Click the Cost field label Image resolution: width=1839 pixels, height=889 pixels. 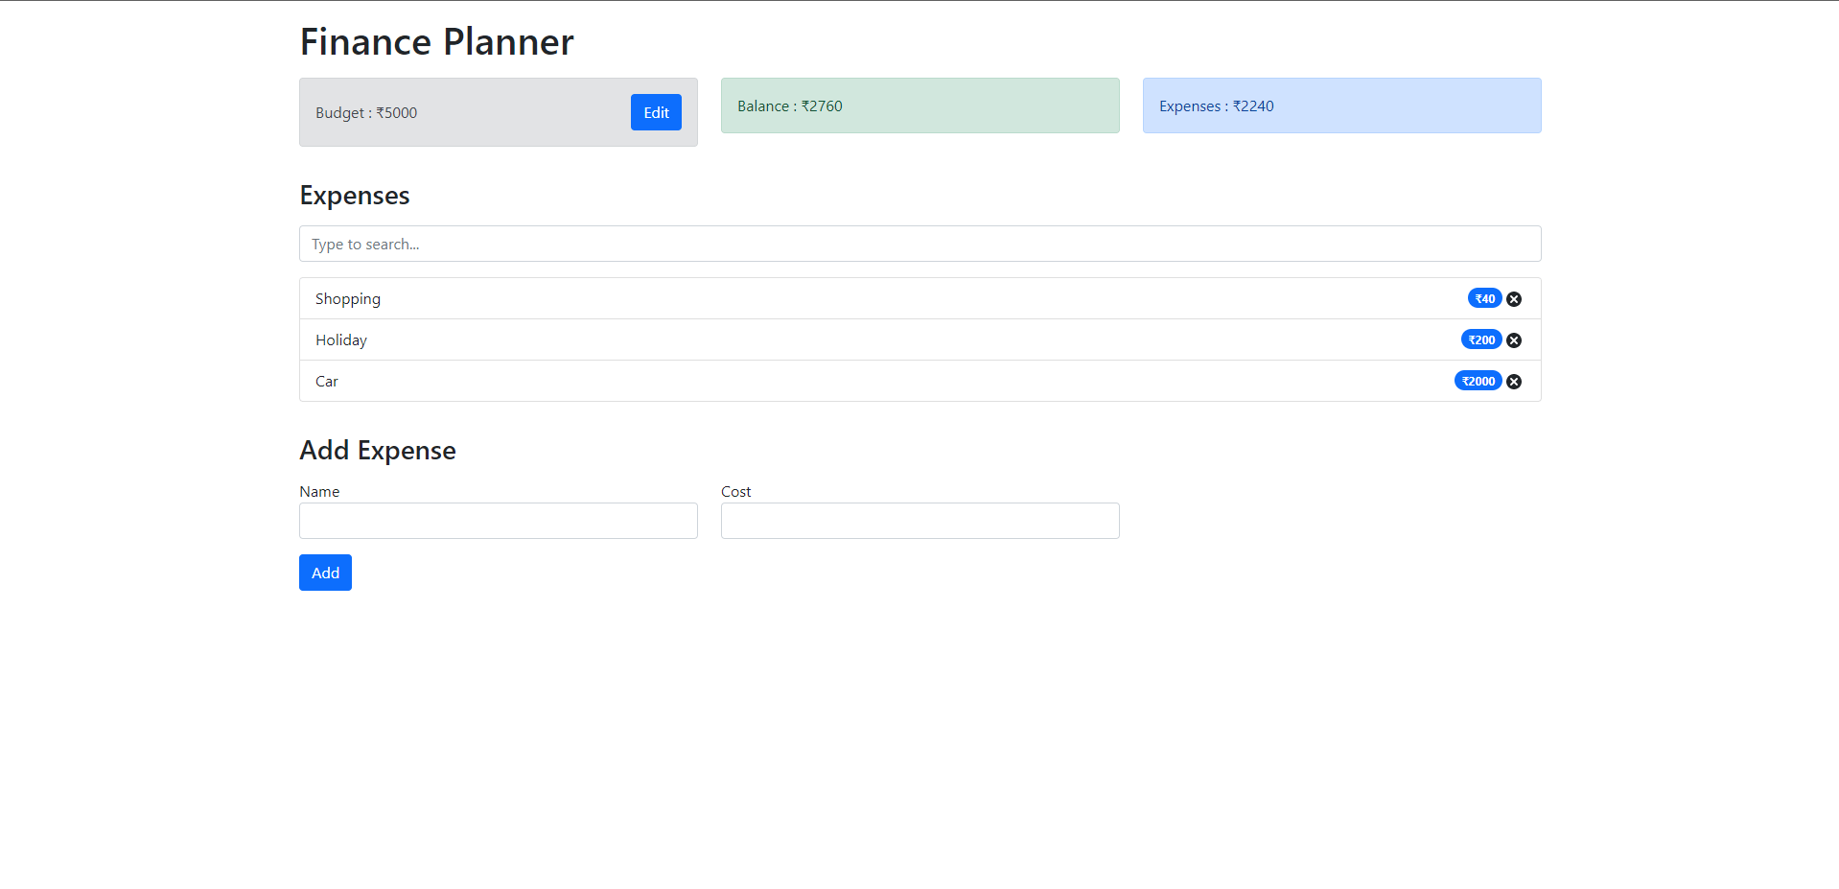click(x=735, y=492)
